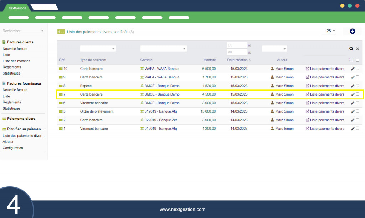The image size is (365, 218).
Task: Click the X icon to clear filters
Action: pyautogui.click(x=358, y=49)
